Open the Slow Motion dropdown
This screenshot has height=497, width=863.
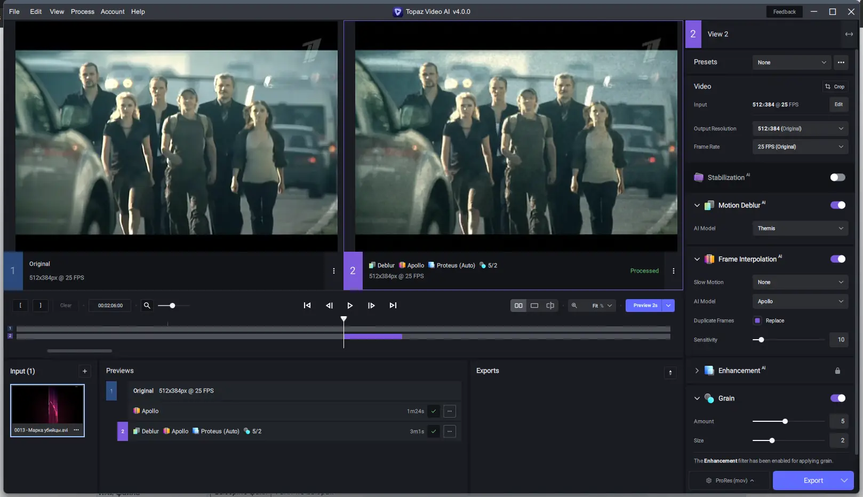801,282
